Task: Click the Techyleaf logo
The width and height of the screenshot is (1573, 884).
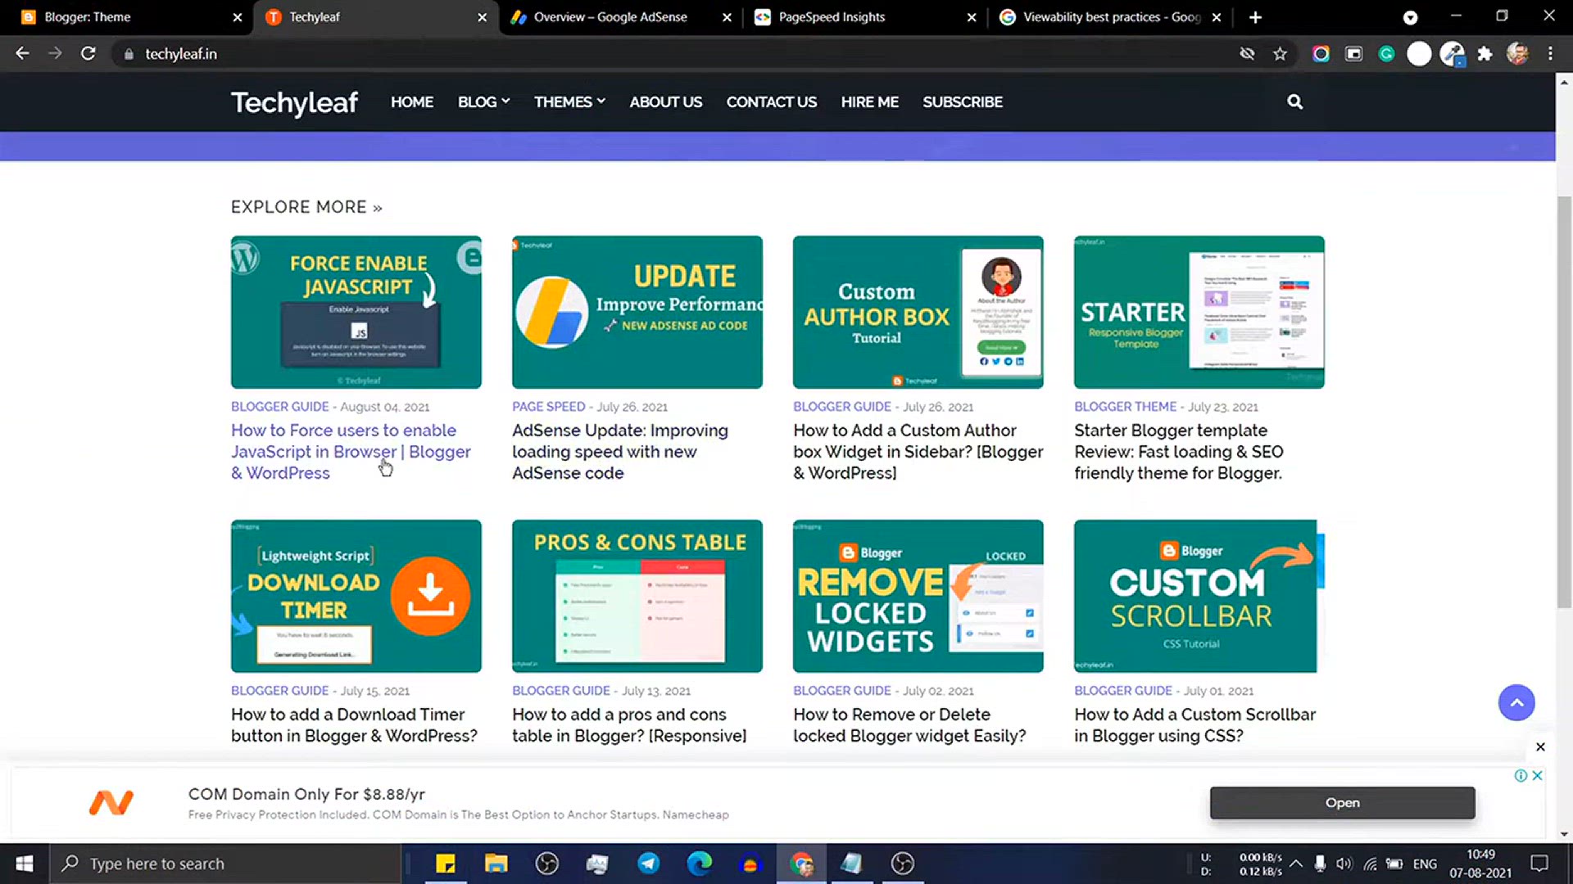Action: point(294,102)
